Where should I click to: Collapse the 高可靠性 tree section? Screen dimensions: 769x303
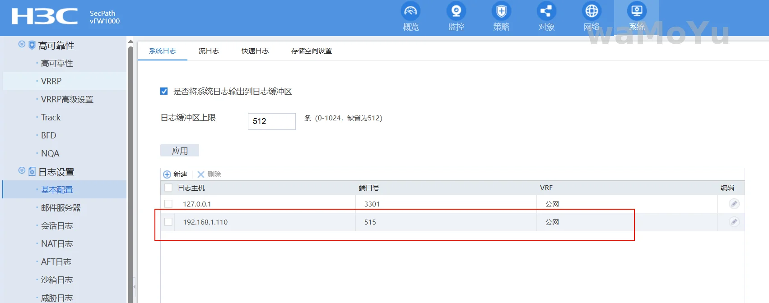coord(22,44)
